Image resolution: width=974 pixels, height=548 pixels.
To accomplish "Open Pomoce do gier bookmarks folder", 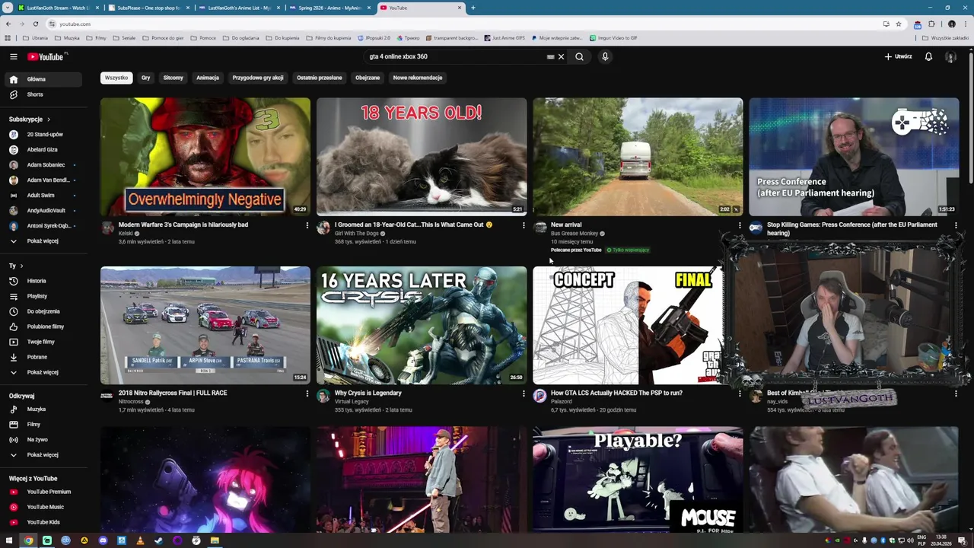I will point(163,37).
